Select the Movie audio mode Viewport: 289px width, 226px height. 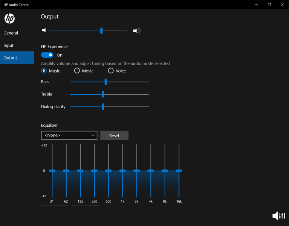[77, 71]
